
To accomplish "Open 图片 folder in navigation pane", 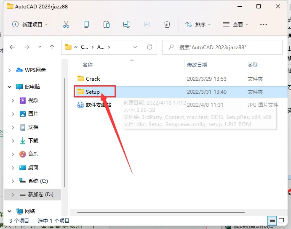I will [x=29, y=114].
